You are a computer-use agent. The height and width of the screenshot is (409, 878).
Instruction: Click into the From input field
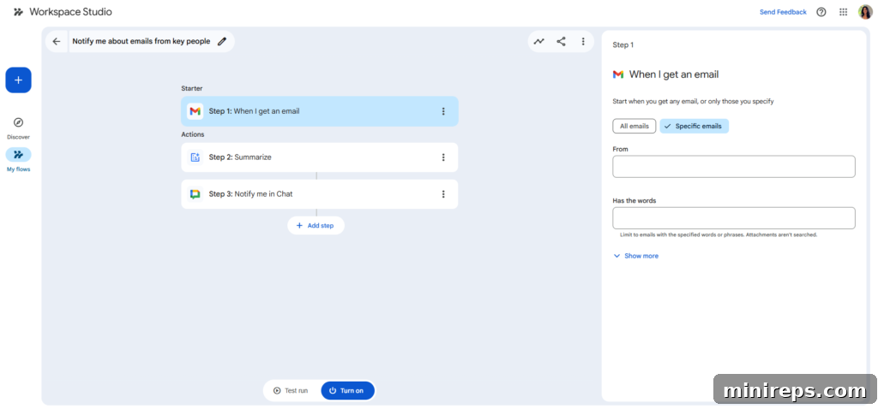point(734,167)
